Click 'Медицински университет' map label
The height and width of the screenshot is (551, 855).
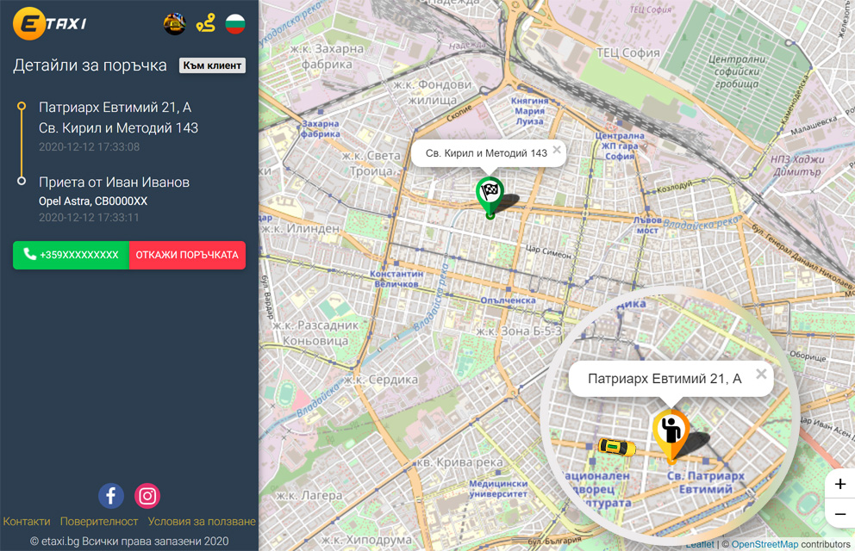click(x=498, y=489)
